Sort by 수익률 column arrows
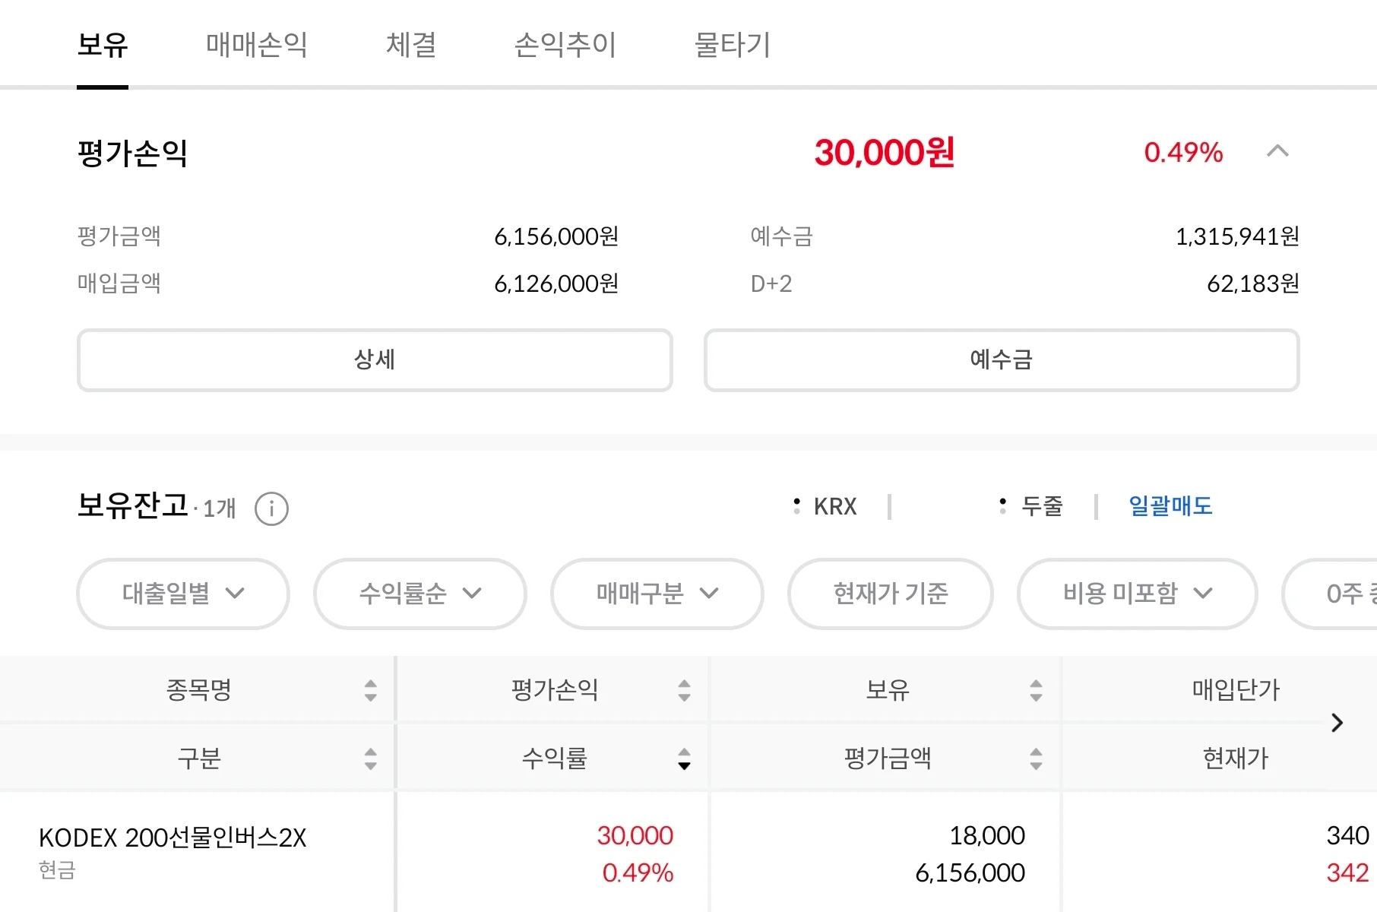Image resolution: width=1377 pixels, height=912 pixels. [684, 758]
